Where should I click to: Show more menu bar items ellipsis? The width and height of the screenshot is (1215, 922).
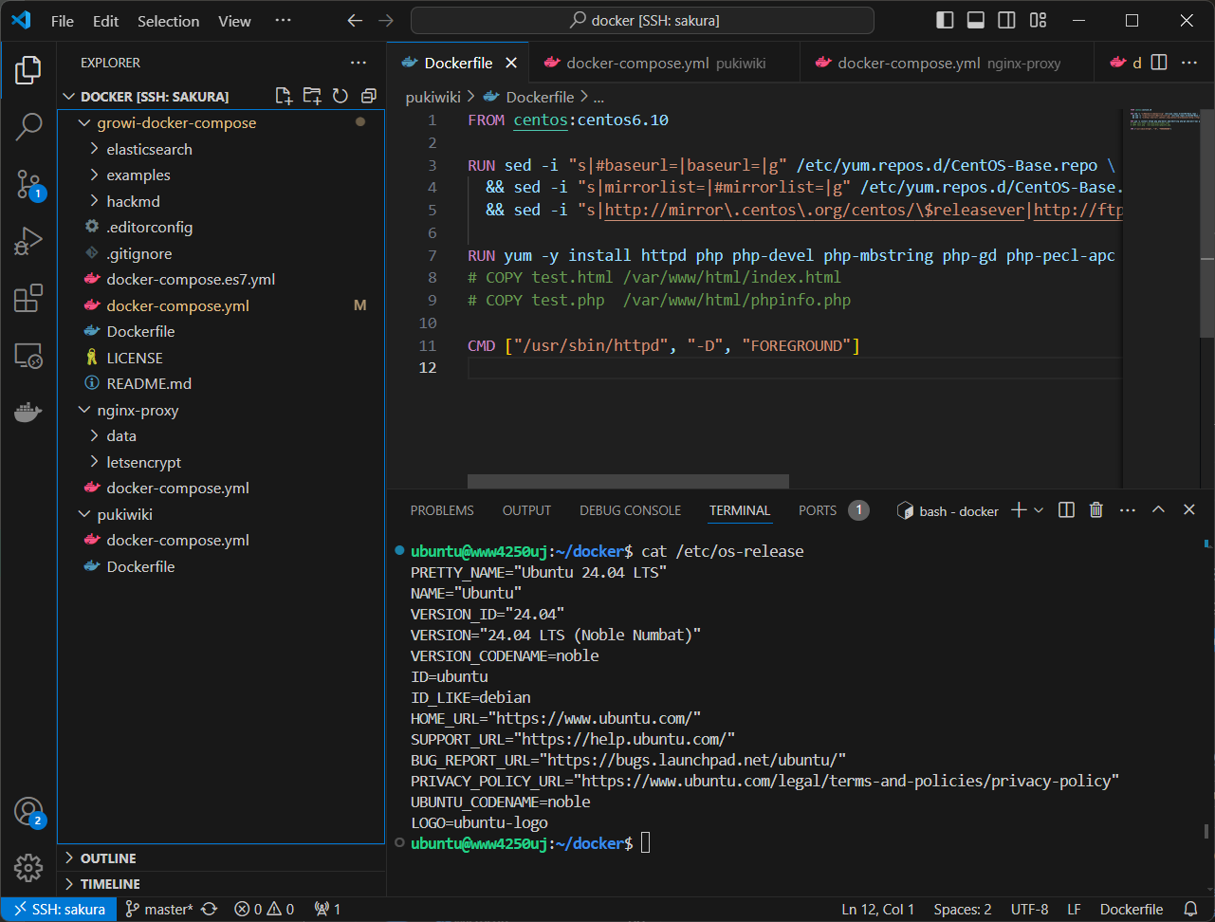coord(283,21)
